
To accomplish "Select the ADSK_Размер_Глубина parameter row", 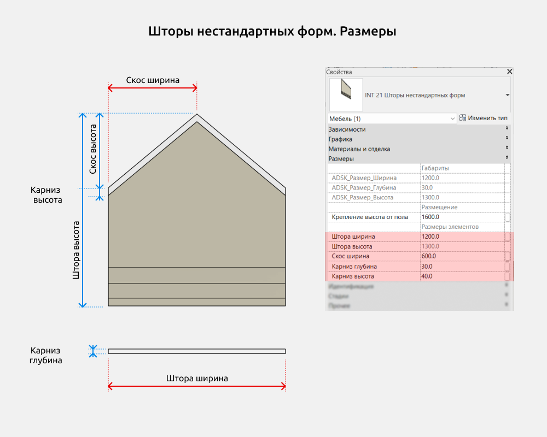I will (419, 187).
